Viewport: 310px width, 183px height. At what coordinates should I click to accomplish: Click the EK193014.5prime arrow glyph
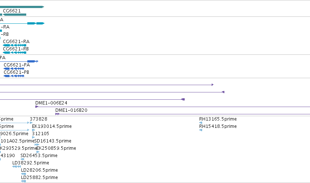(x=34, y=130)
